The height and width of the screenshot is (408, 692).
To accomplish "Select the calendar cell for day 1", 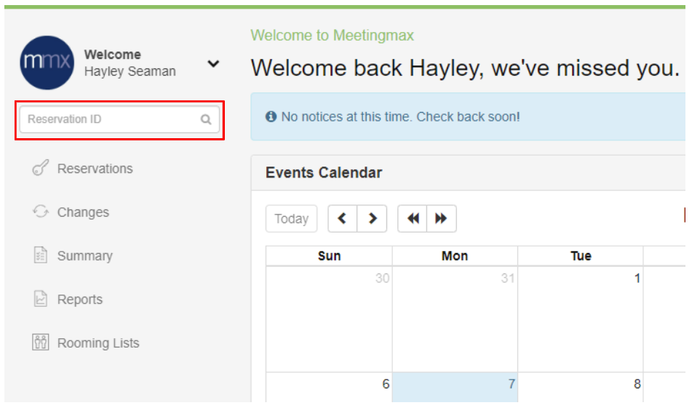I will coord(581,319).
